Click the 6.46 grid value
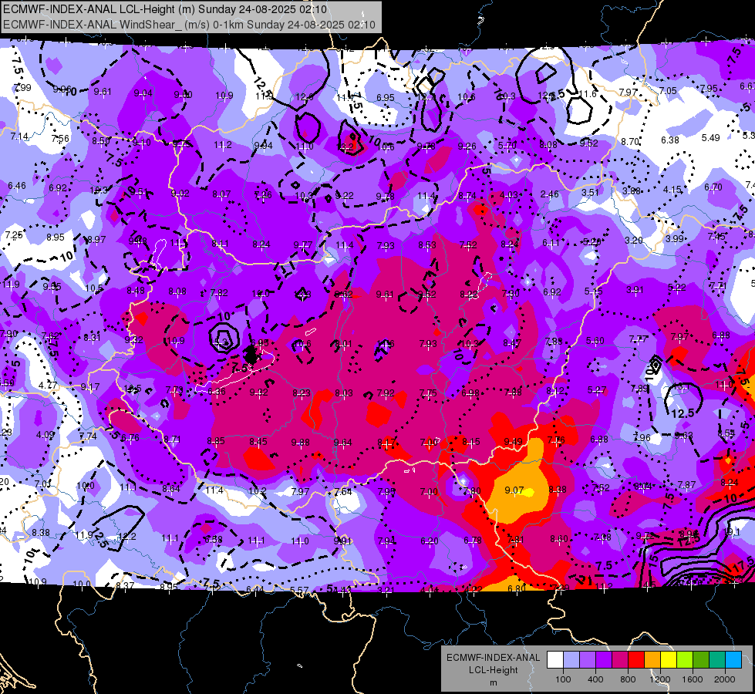This screenshot has width=755, height=694. [x=17, y=186]
